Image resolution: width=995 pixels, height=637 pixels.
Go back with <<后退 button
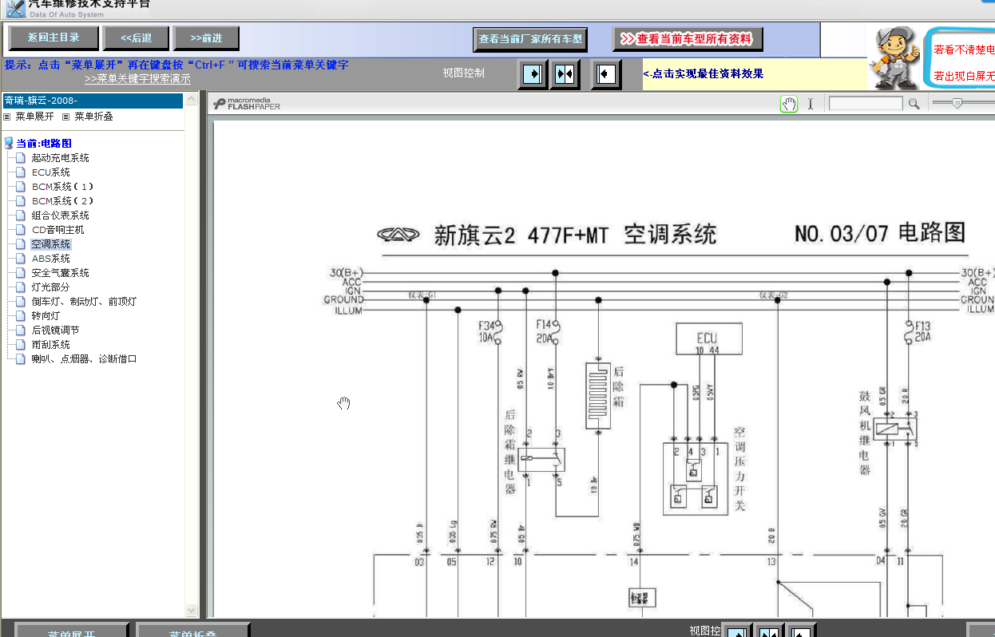click(x=137, y=38)
